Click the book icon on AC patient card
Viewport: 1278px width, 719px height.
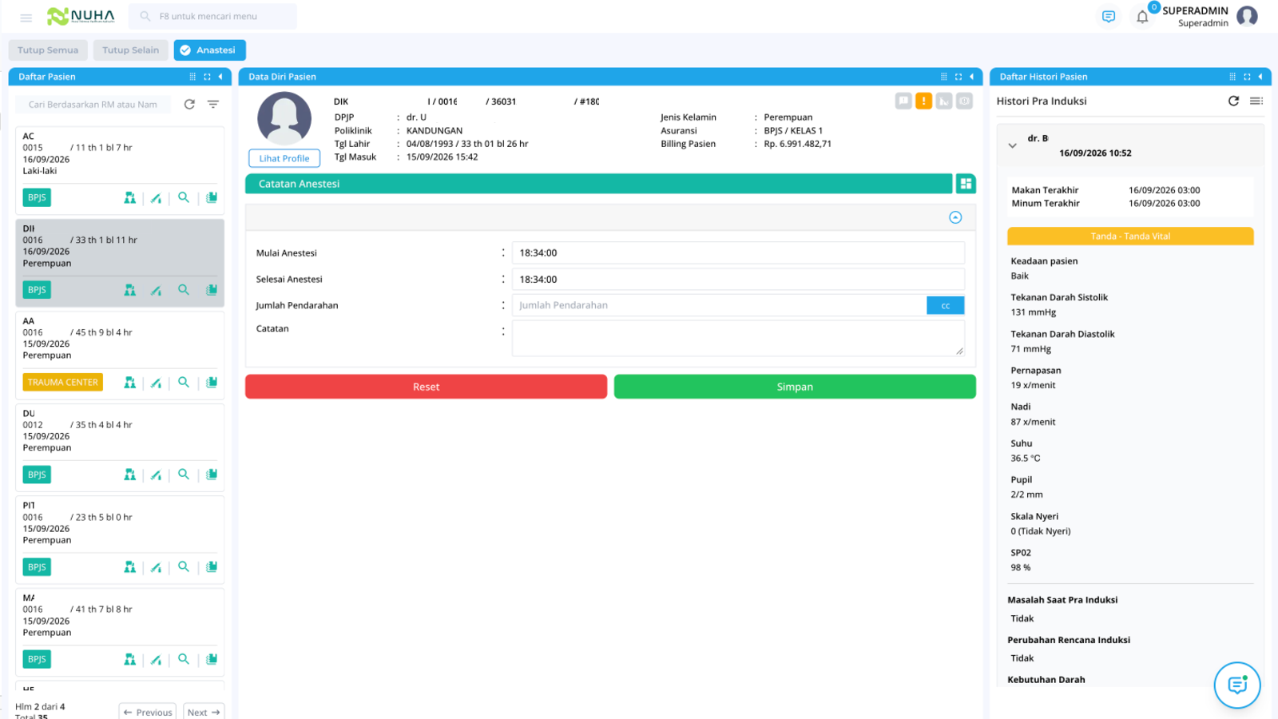(x=212, y=197)
